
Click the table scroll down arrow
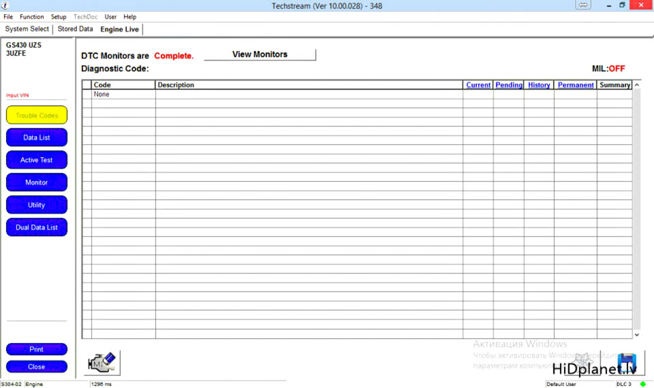tap(637, 334)
